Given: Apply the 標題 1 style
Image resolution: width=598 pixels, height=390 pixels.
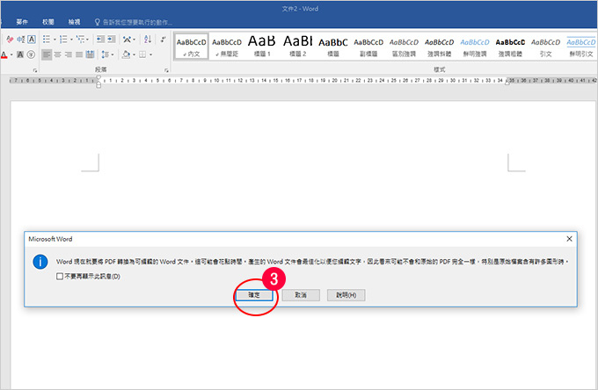Looking at the screenshot, I should pyautogui.click(x=262, y=47).
